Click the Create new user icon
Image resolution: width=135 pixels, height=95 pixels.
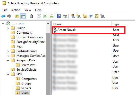73,16
